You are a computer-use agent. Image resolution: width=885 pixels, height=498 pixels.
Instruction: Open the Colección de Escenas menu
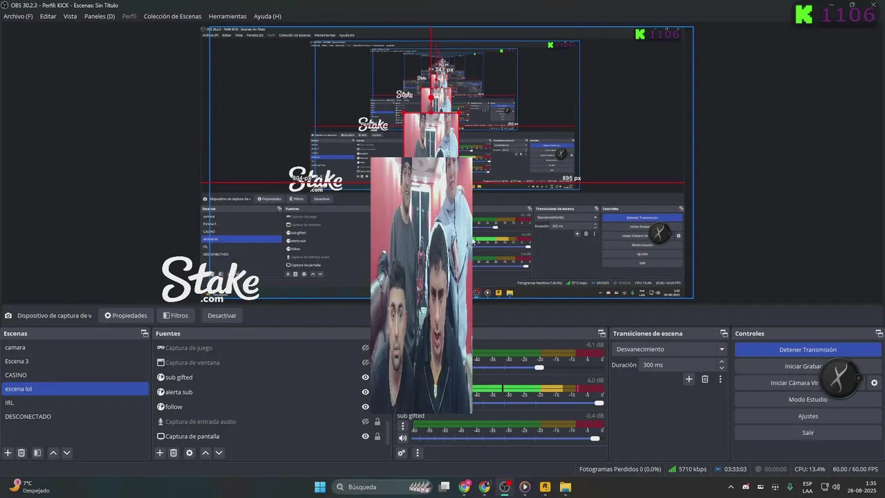[173, 16]
